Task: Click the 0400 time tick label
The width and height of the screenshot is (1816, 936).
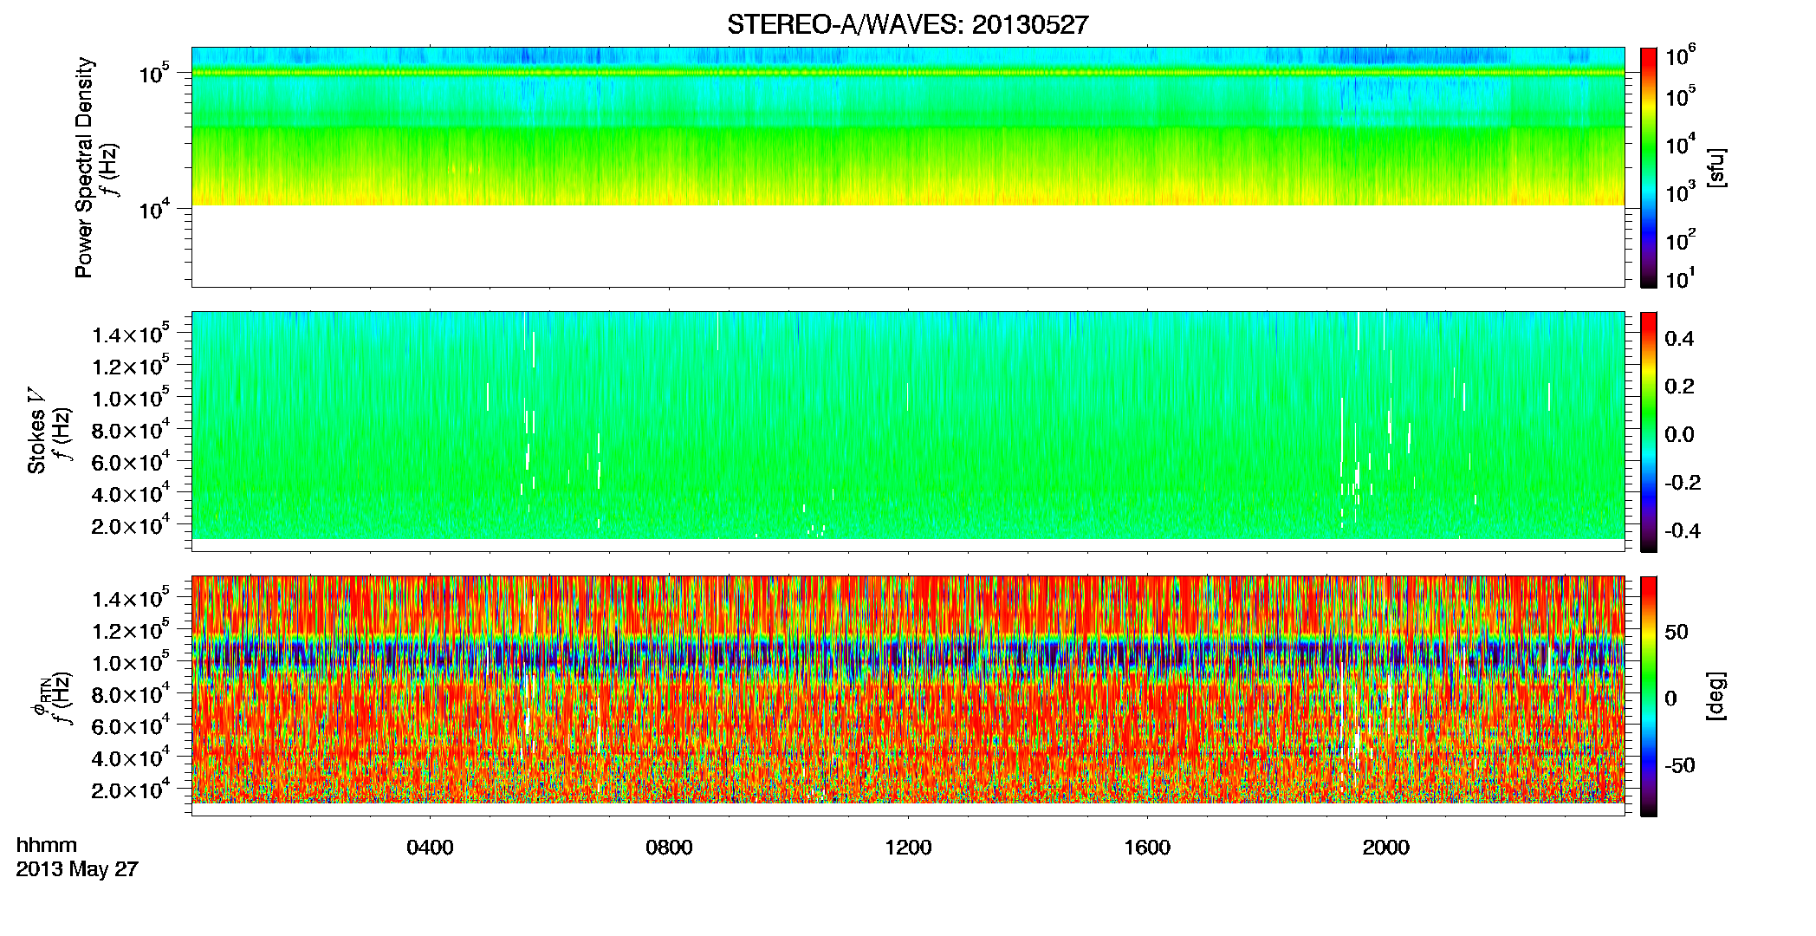Action: click(x=430, y=848)
